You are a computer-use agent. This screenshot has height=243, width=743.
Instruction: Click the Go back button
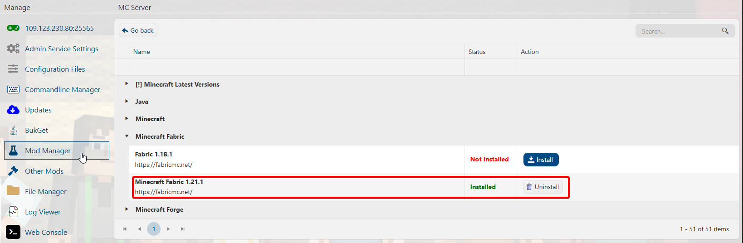click(x=138, y=30)
